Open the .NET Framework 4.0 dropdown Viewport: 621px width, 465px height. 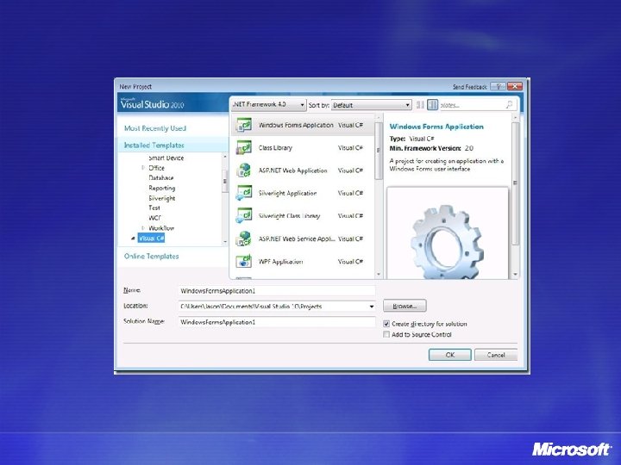[268, 105]
